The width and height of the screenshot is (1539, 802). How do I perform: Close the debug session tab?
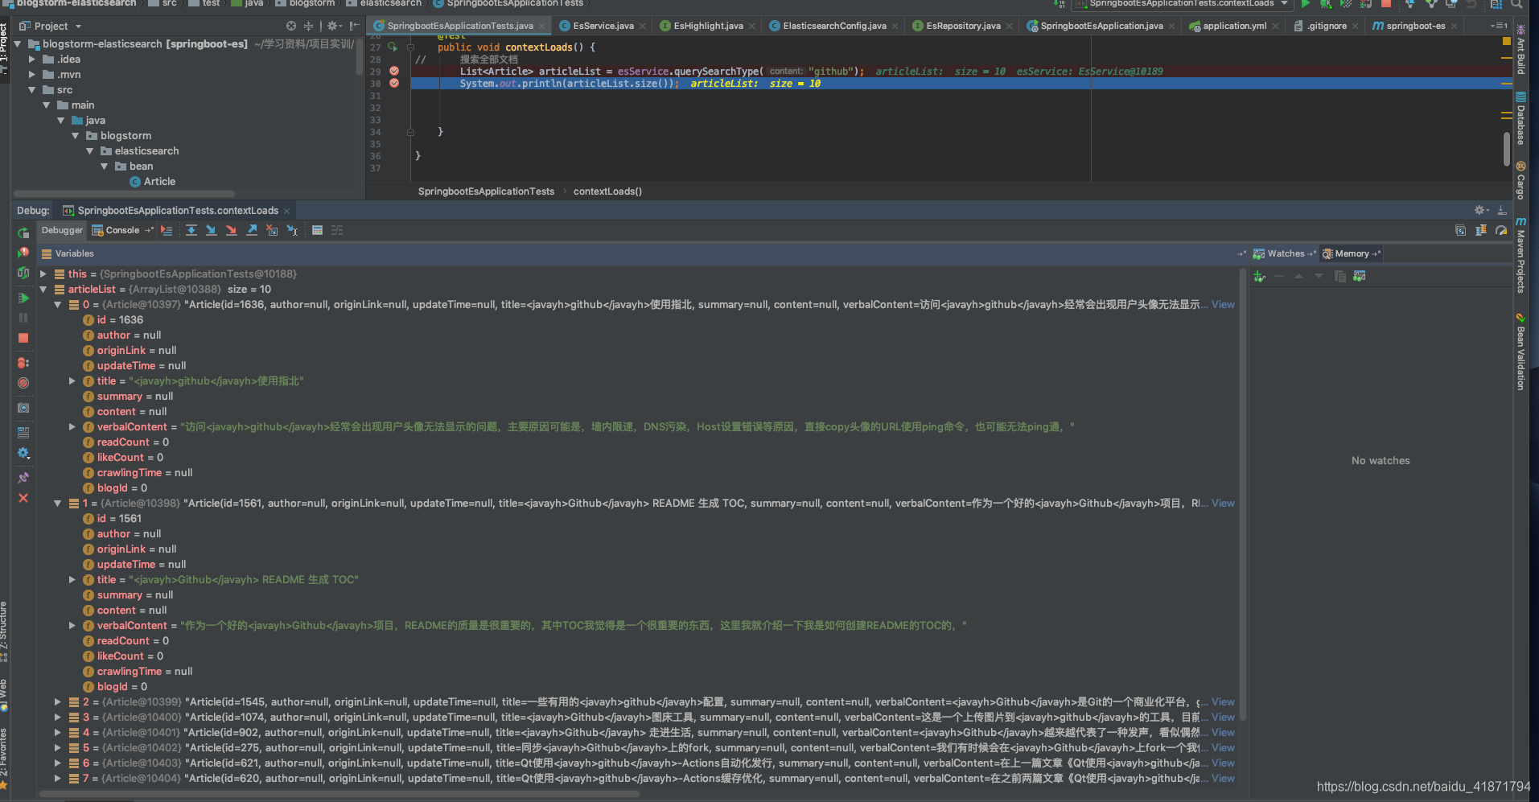[286, 211]
